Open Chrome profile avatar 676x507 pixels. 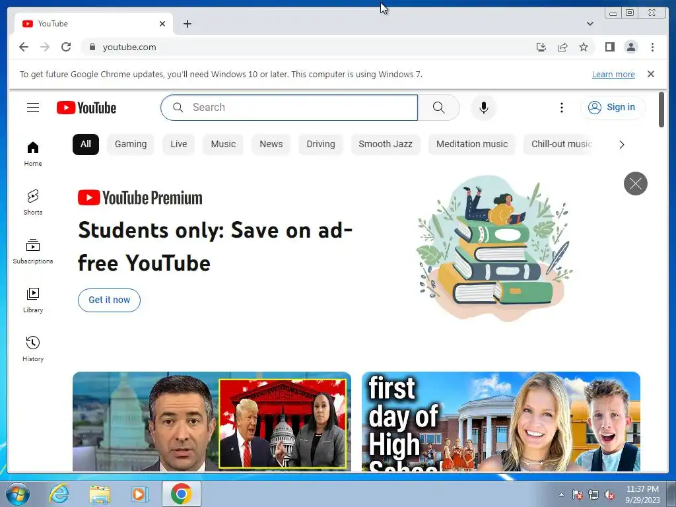click(630, 47)
